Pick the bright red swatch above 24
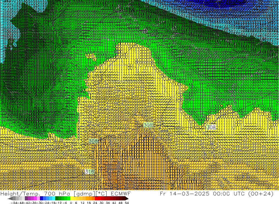The width and height of the screenshot is (279, 204). [x=96, y=198]
